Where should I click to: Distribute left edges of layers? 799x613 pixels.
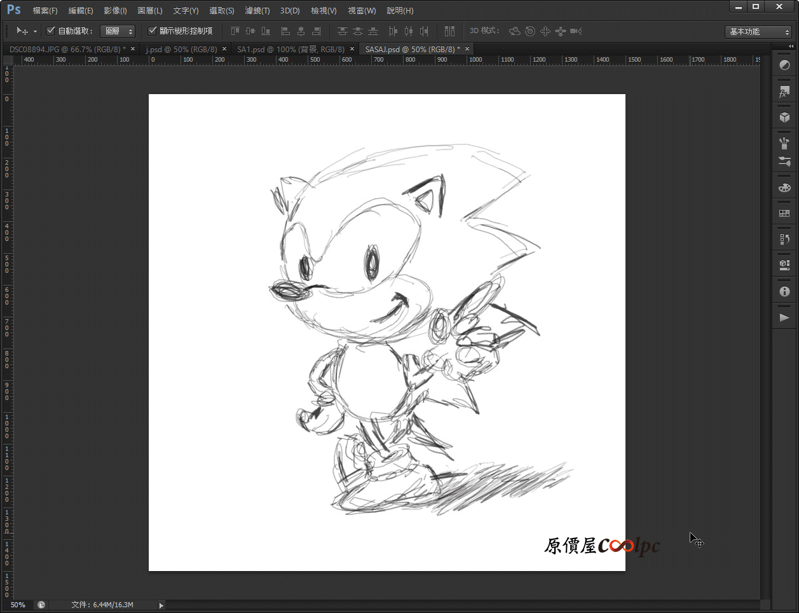(393, 31)
